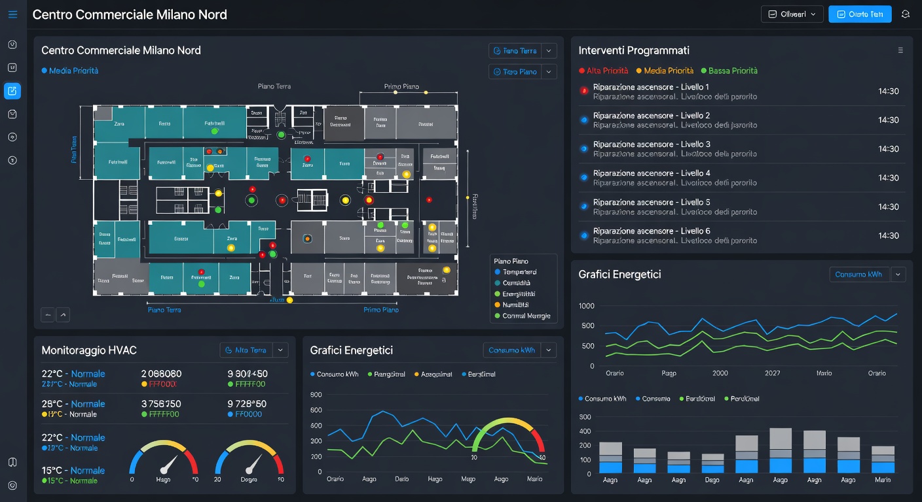Click the notification bell in the top bar
This screenshot has height=502, width=922.
tap(905, 14)
